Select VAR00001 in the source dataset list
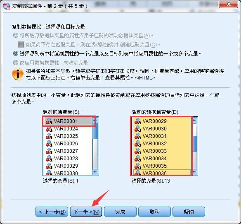This screenshot has width=241, height=224. point(68,121)
